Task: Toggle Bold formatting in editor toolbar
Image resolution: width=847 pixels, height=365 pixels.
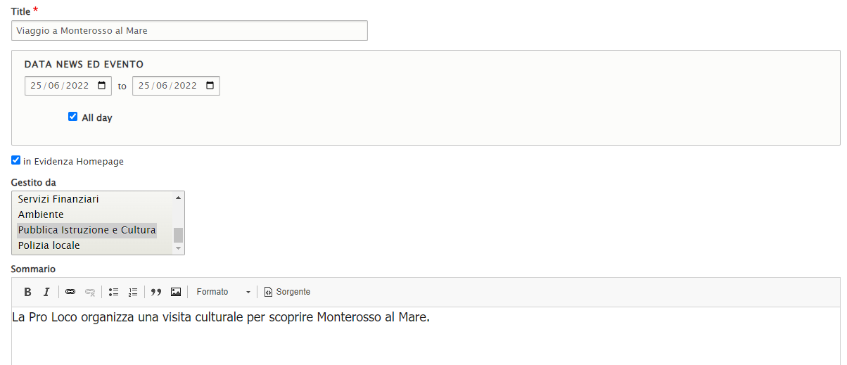Action: click(28, 292)
